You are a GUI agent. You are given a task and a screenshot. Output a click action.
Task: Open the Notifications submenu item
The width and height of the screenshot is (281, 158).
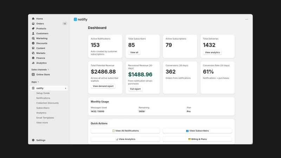43,98
